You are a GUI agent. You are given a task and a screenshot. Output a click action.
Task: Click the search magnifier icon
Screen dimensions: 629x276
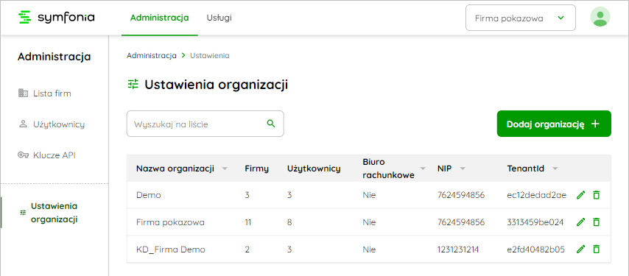(x=271, y=124)
